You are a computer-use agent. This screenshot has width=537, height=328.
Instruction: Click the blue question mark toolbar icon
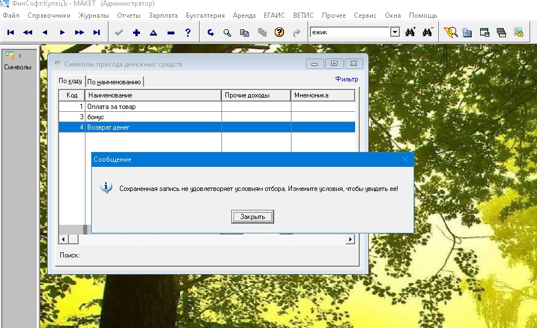coord(188,33)
